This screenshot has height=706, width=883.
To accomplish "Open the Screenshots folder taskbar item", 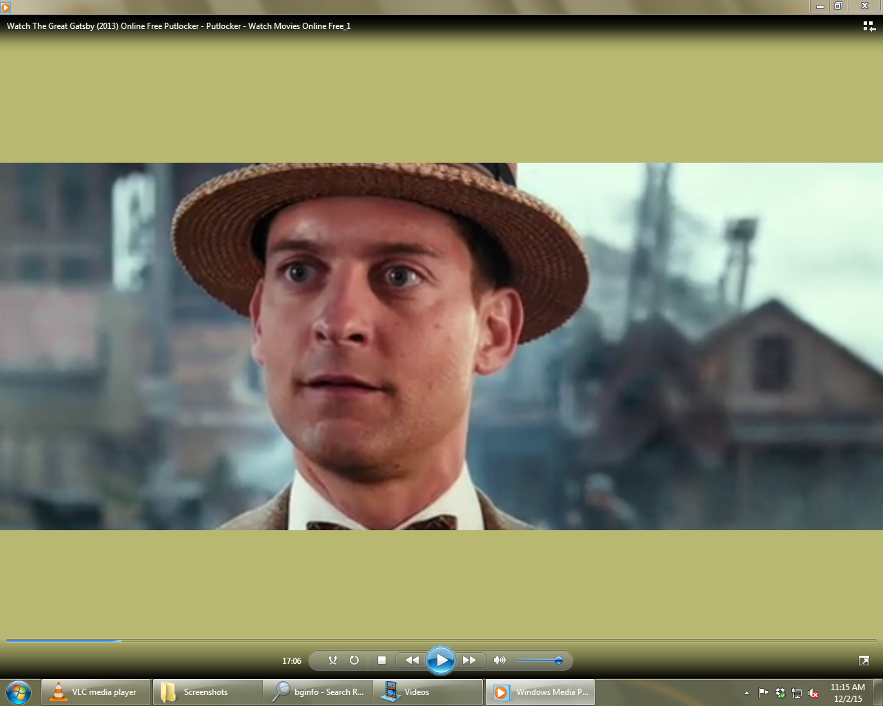I will (x=206, y=692).
